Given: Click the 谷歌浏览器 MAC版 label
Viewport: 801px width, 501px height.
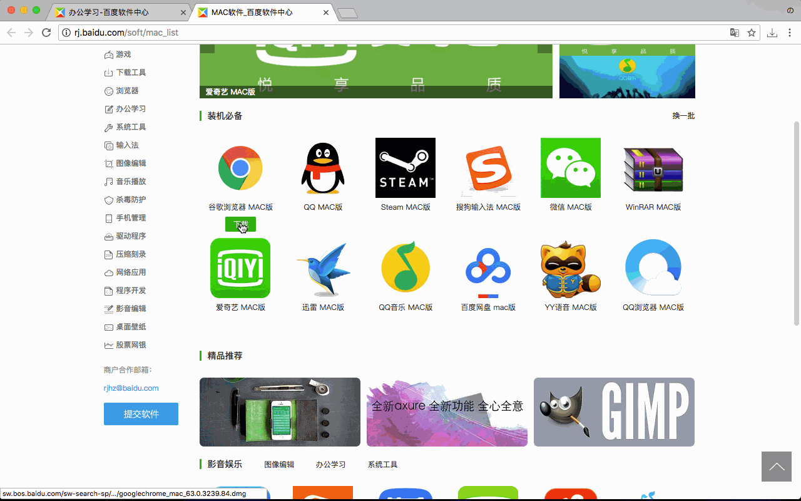Looking at the screenshot, I should (x=240, y=207).
